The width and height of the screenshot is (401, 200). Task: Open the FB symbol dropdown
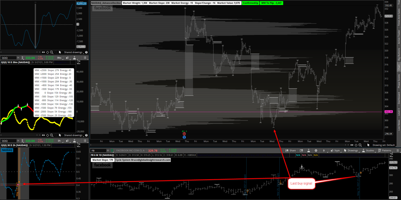coord(108,150)
